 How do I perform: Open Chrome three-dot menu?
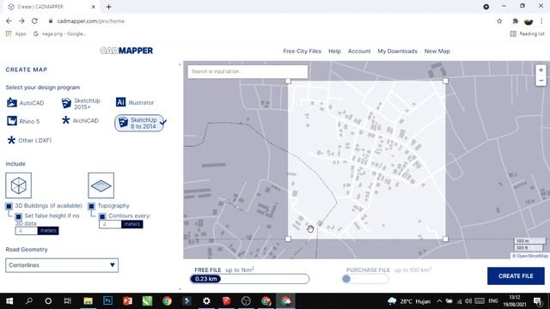(541, 21)
